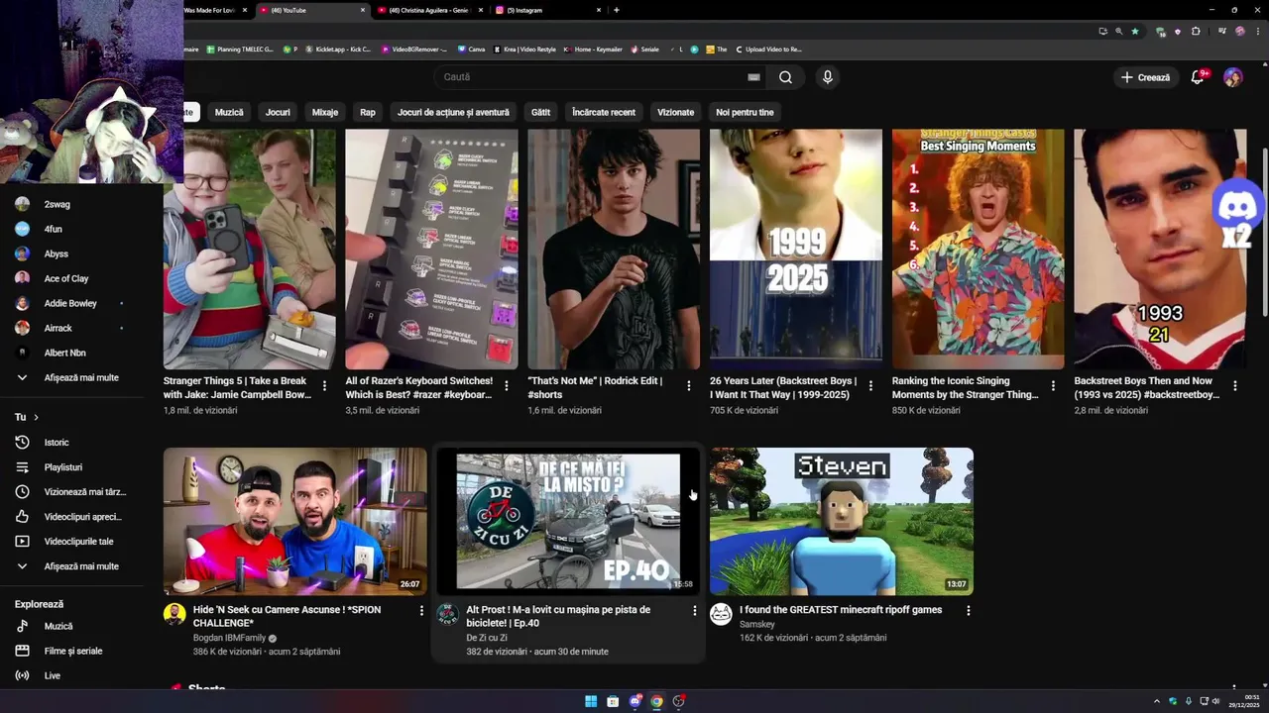Switch to the Christina Aguilera - Genie tab

pyautogui.click(x=428, y=10)
